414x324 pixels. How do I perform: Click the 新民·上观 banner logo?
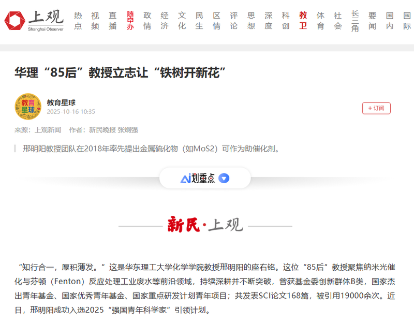point(205,225)
